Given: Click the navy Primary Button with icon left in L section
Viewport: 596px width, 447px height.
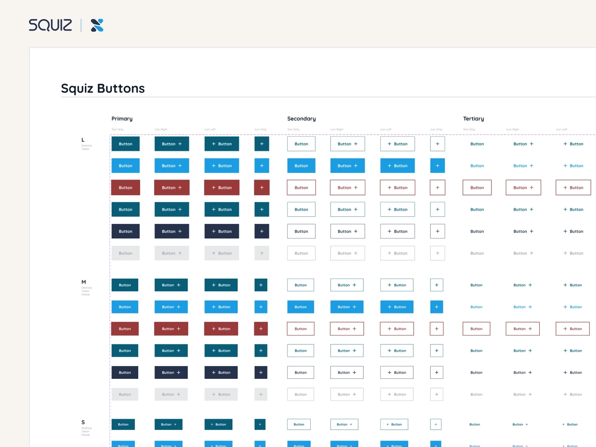Looking at the screenshot, I should coord(222,231).
